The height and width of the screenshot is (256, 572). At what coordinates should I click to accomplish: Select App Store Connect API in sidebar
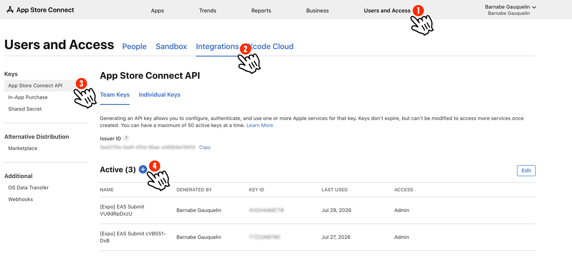click(46, 86)
